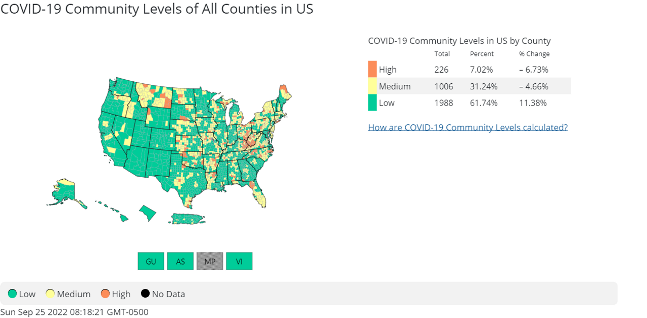The height and width of the screenshot is (318, 647).
Task: Select the Medium row in levels table
Action: point(469,86)
